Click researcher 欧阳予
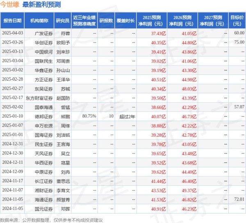 coord(63,43)
